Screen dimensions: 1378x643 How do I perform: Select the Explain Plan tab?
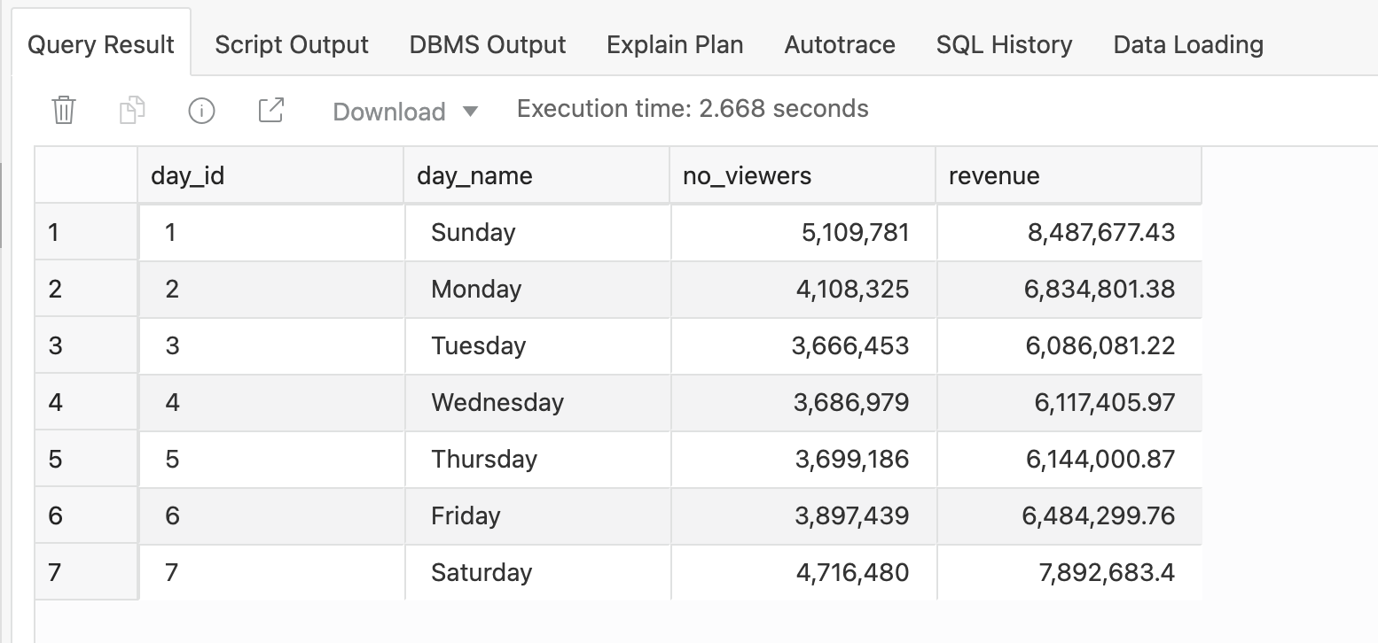pyautogui.click(x=675, y=45)
